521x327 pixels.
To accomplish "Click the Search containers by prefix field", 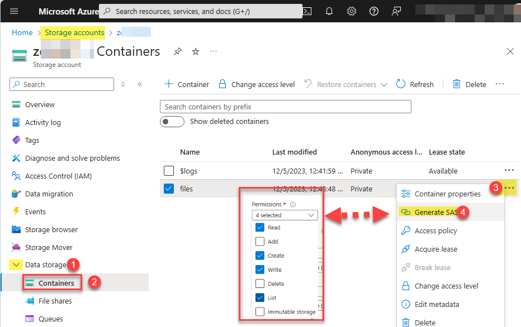I will pyautogui.click(x=286, y=107).
